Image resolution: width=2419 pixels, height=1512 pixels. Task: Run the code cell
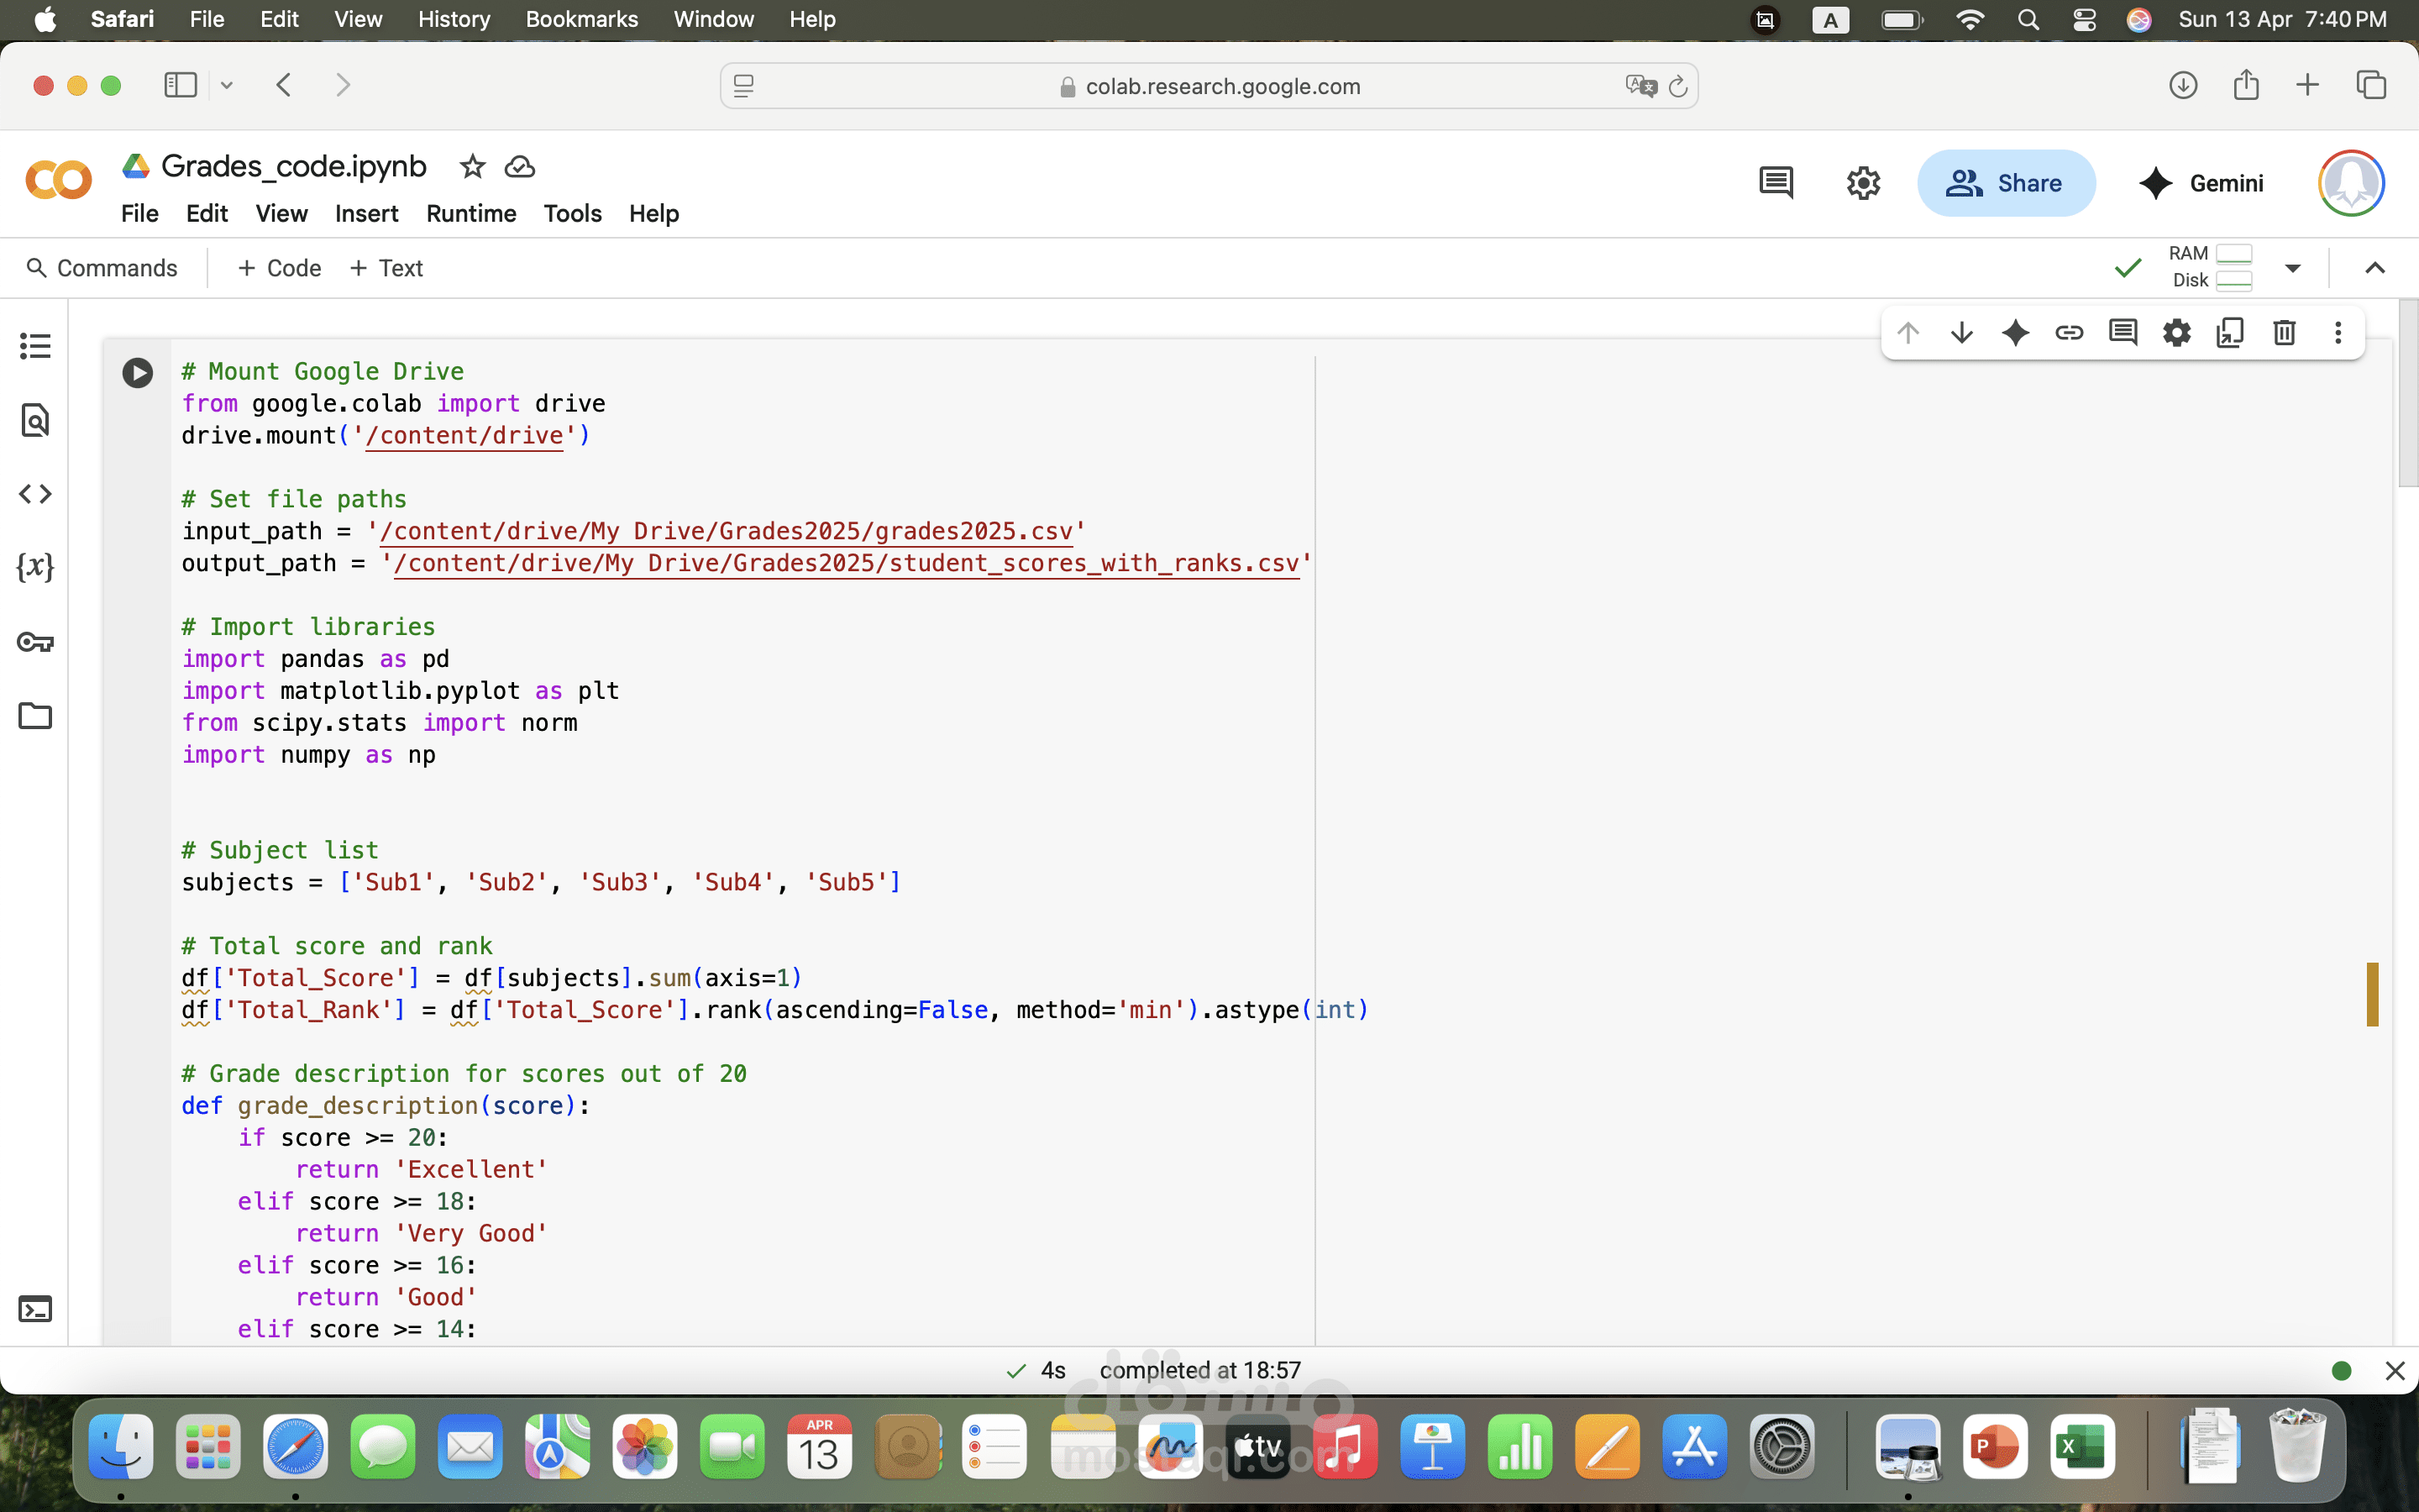138,373
